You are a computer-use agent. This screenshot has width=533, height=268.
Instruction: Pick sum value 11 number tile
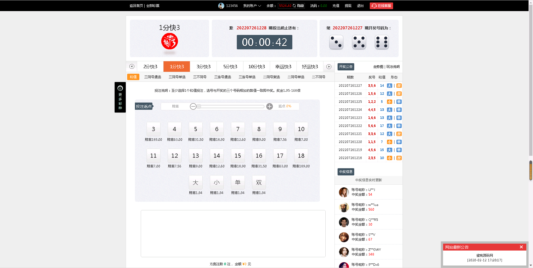[153, 156]
